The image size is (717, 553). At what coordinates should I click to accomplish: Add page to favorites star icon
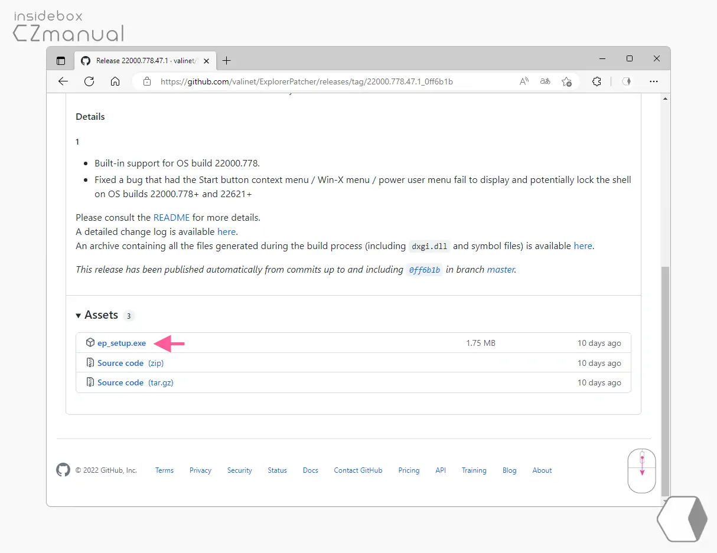(x=566, y=81)
